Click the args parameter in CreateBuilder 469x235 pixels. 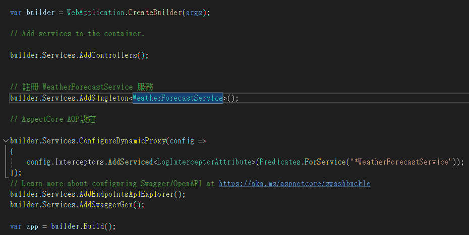coord(194,13)
